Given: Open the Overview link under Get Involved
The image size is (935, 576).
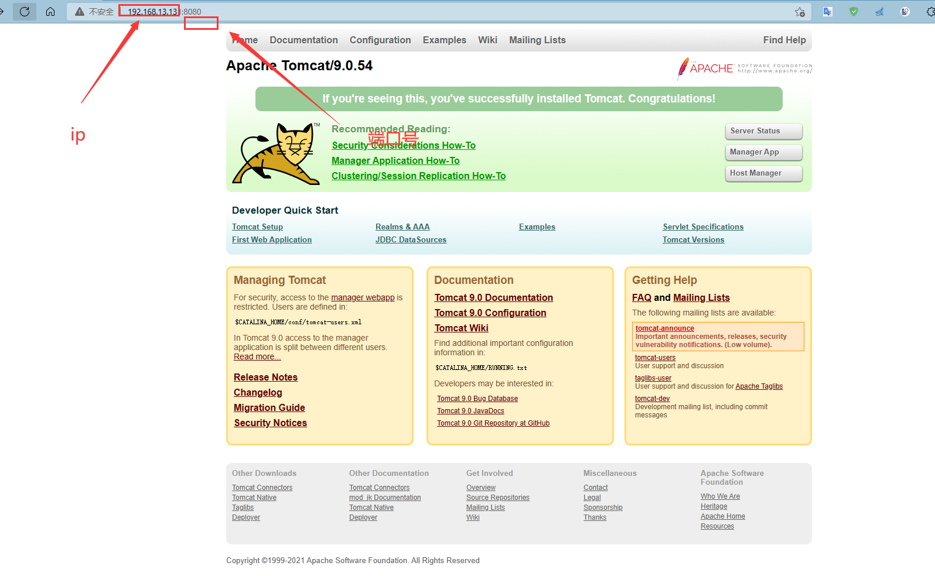Looking at the screenshot, I should point(480,488).
